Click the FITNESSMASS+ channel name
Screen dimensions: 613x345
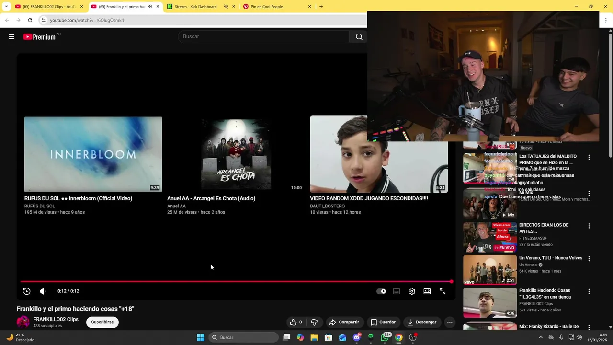[x=533, y=238]
